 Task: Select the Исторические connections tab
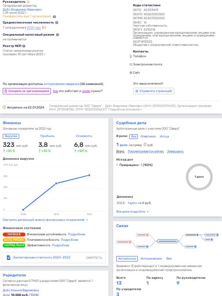click(151, 259)
